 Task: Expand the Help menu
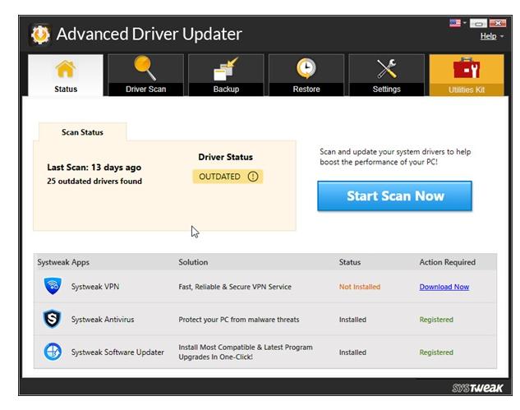(x=490, y=36)
